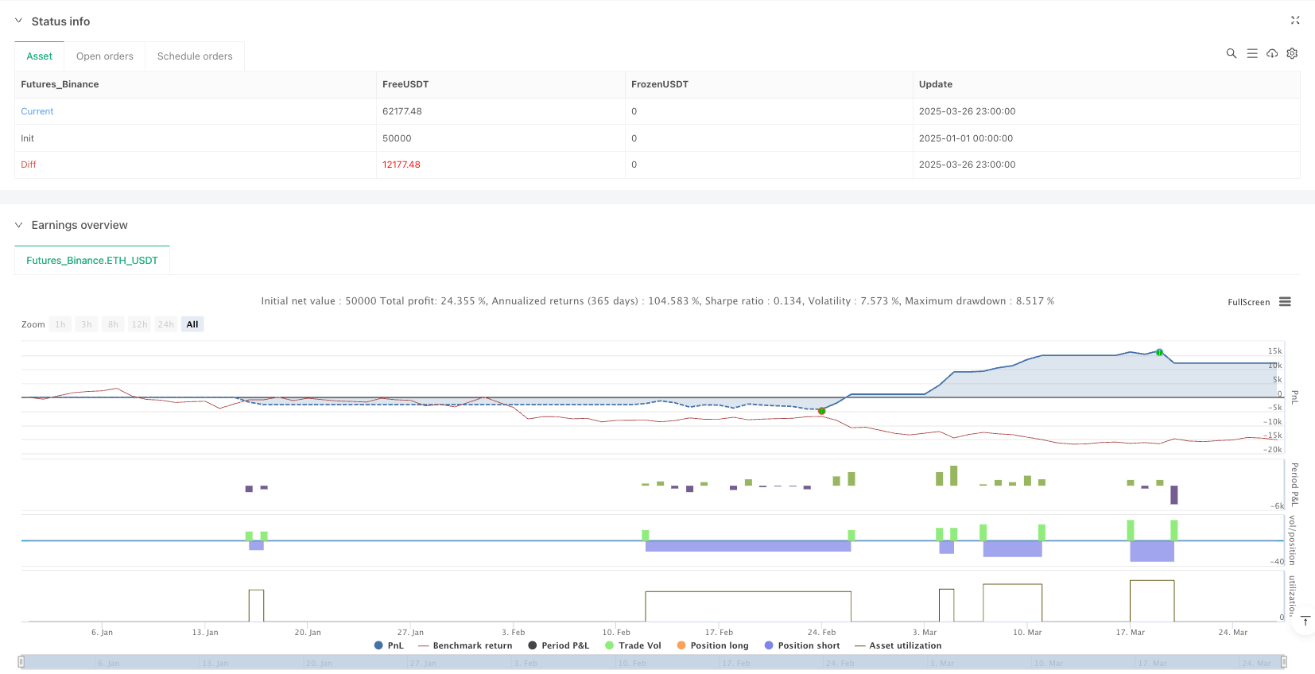Click the collapse-arrows icon in Status info header

coord(1294,21)
